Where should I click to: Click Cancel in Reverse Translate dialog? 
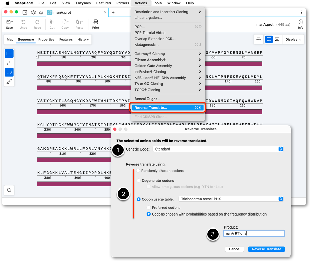coord(234,249)
